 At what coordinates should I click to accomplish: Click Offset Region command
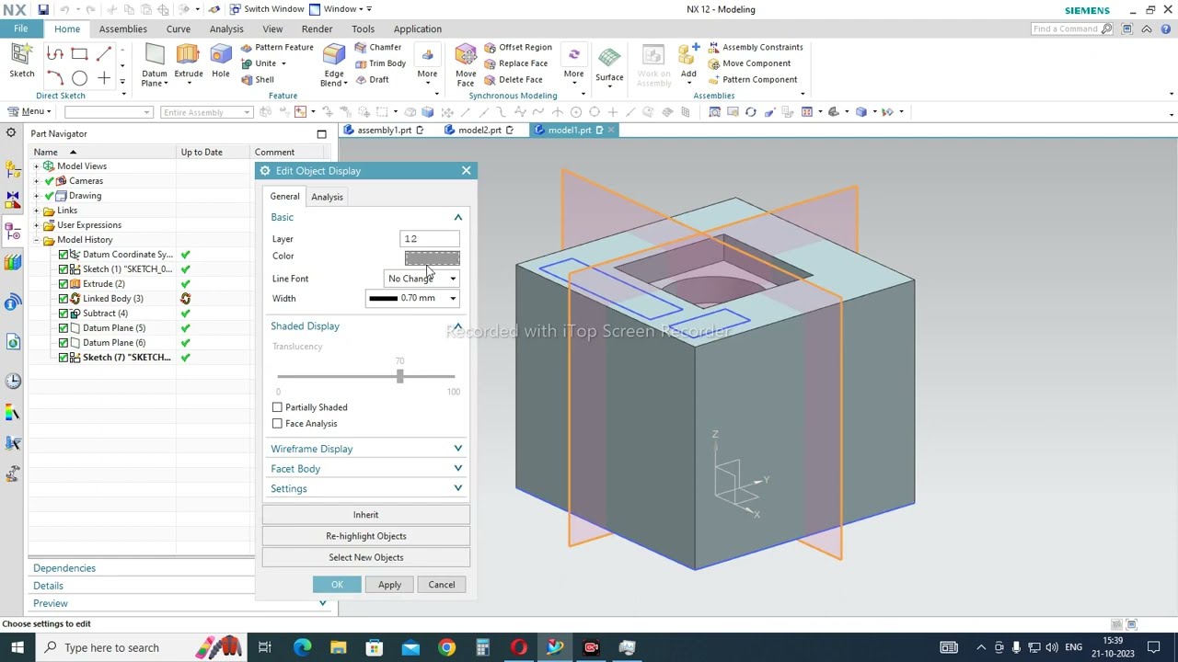click(518, 47)
